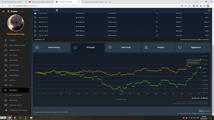Bookmark page with the star icon
Image resolution: width=214 pixels, height=120 pixels.
tap(189, 6)
